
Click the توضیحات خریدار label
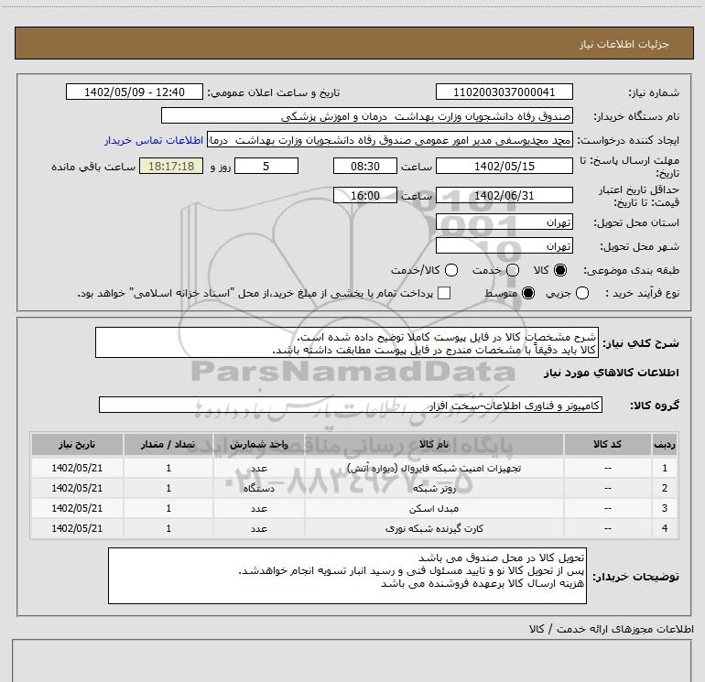635,577
